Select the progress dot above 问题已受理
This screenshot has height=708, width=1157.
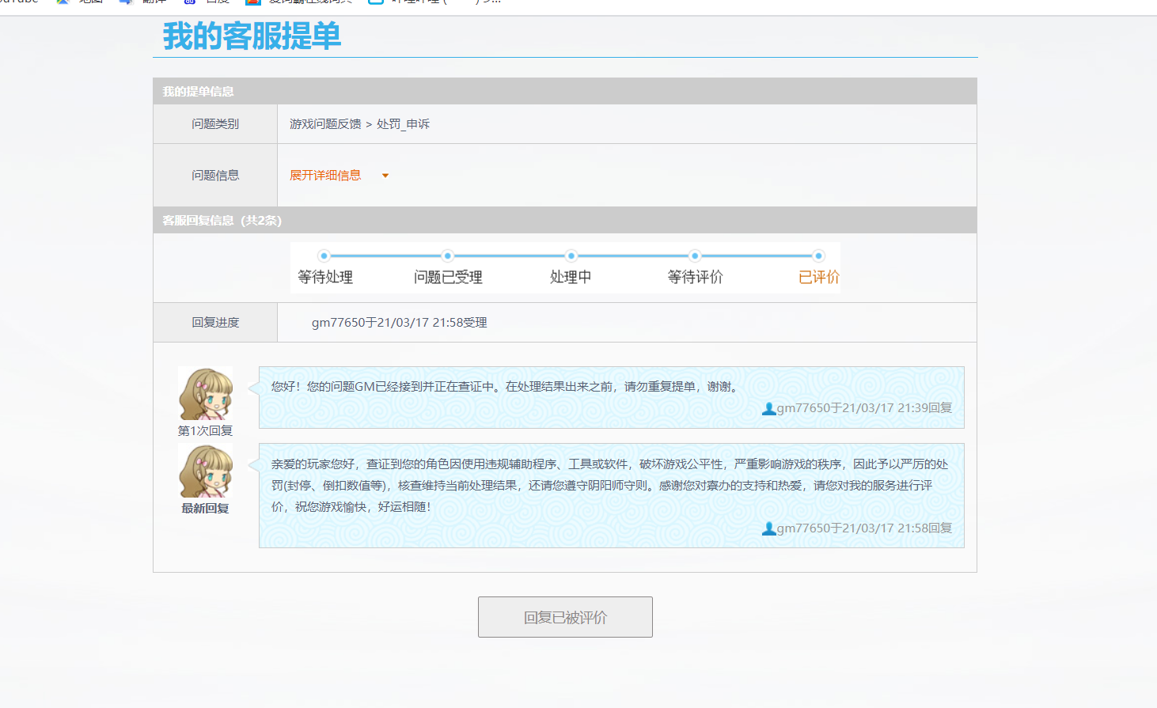(x=447, y=256)
